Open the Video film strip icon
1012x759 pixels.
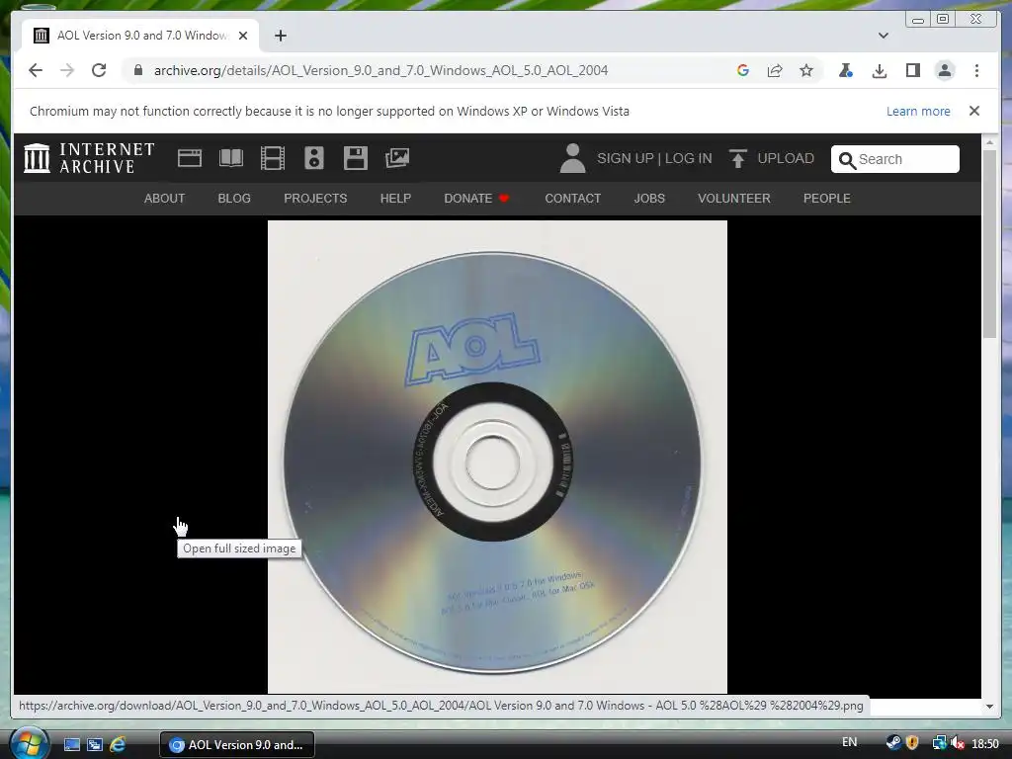(x=273, y=158)
